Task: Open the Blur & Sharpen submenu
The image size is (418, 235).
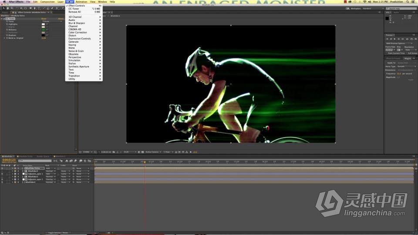Action: 84,23
